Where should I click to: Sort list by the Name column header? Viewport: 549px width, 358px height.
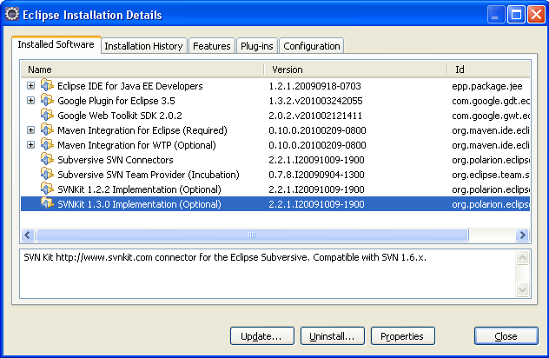[142, 70]
